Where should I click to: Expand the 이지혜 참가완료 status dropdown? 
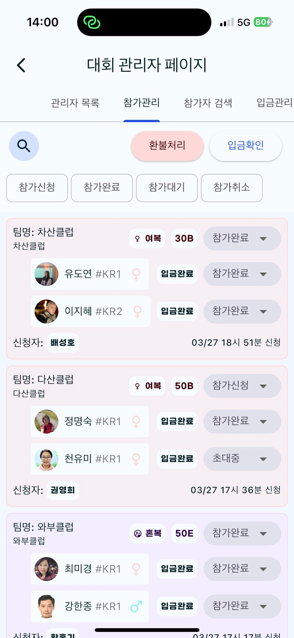242,311
